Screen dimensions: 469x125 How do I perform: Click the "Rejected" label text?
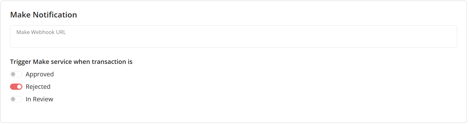38,87
